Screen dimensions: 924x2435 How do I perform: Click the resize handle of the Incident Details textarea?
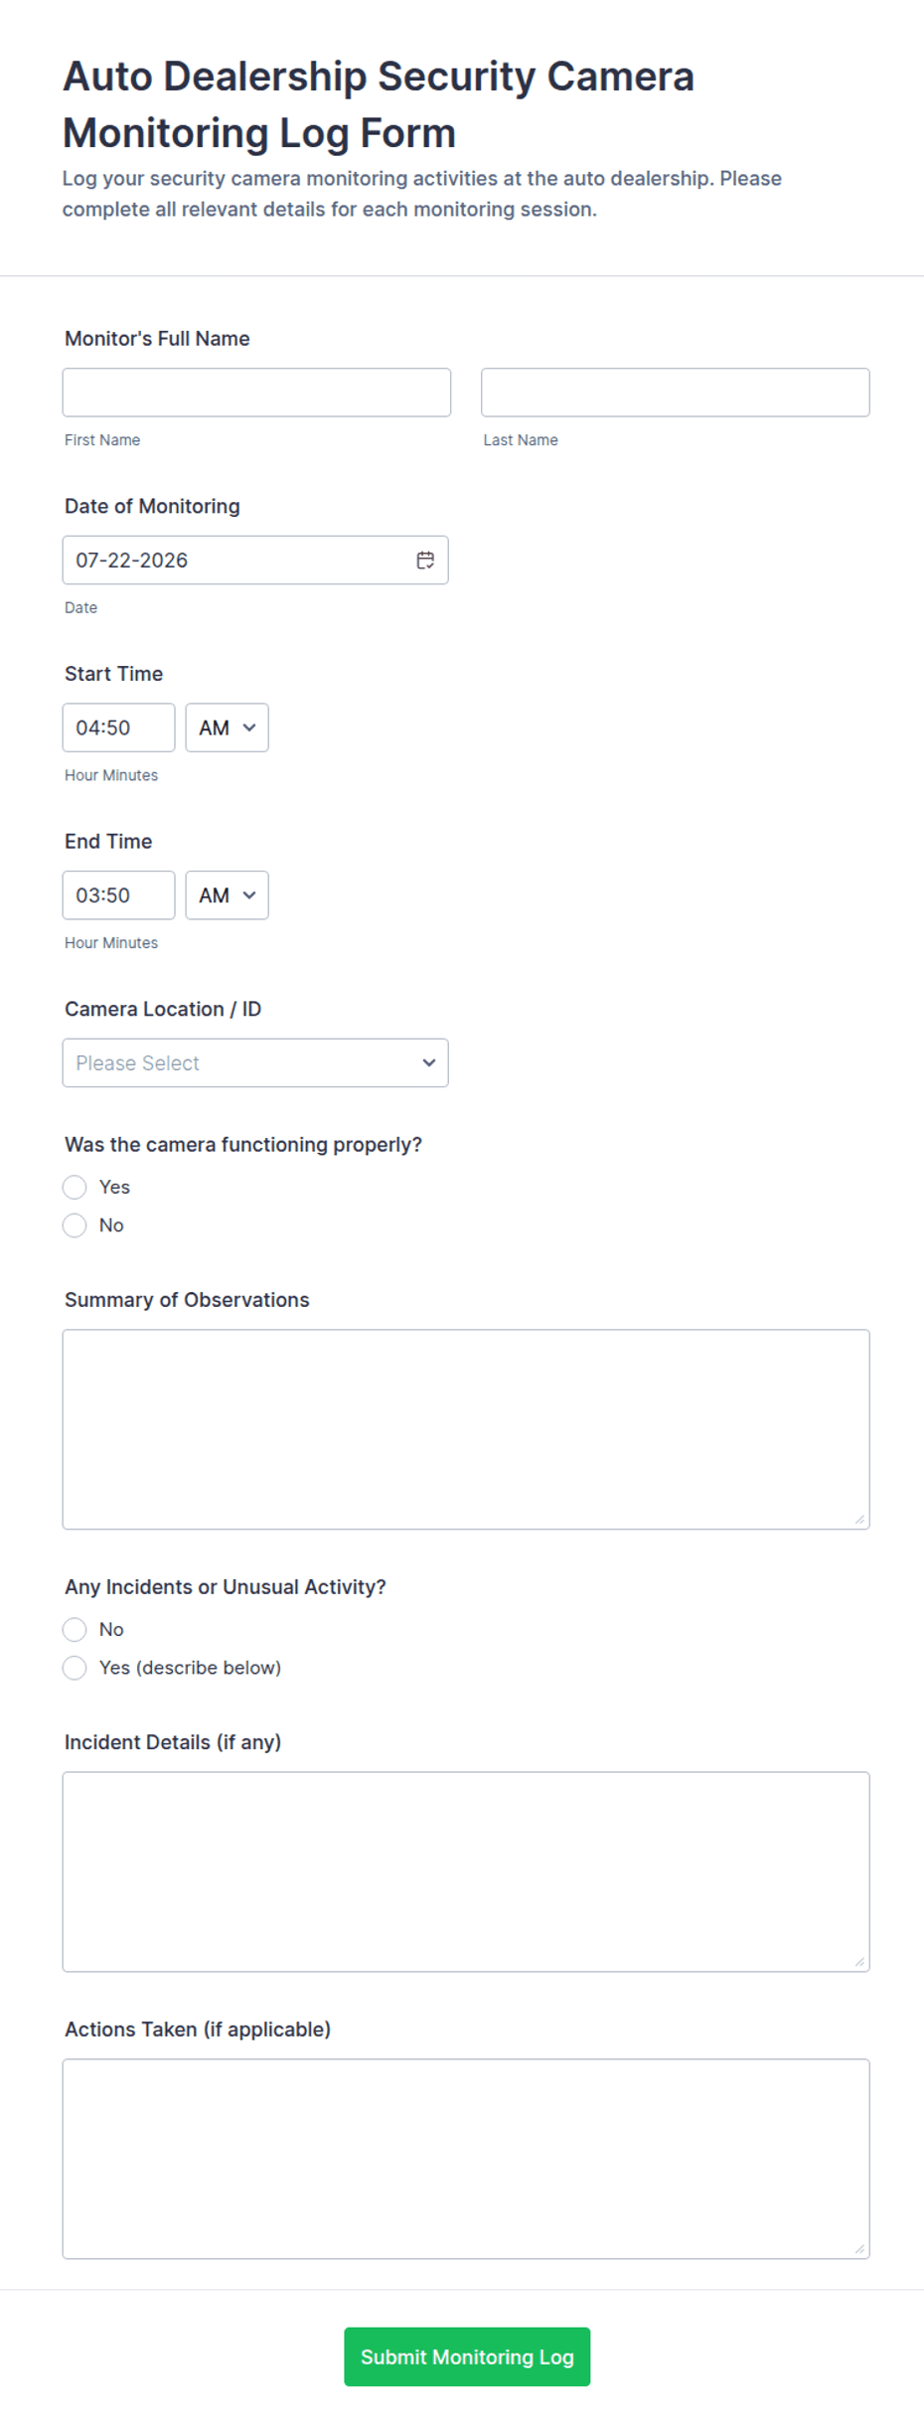(859, 1961)
